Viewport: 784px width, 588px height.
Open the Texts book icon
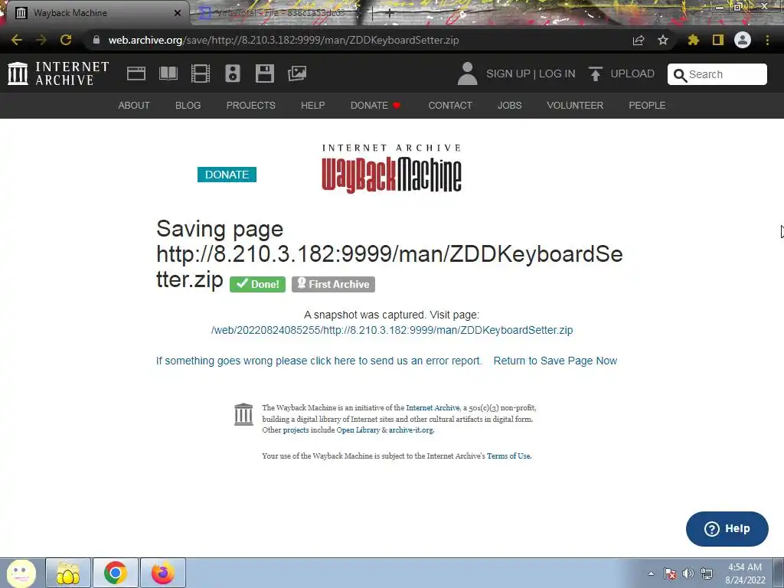tap(168, 73)
